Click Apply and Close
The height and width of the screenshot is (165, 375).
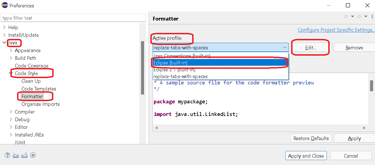tap(306, 155)
